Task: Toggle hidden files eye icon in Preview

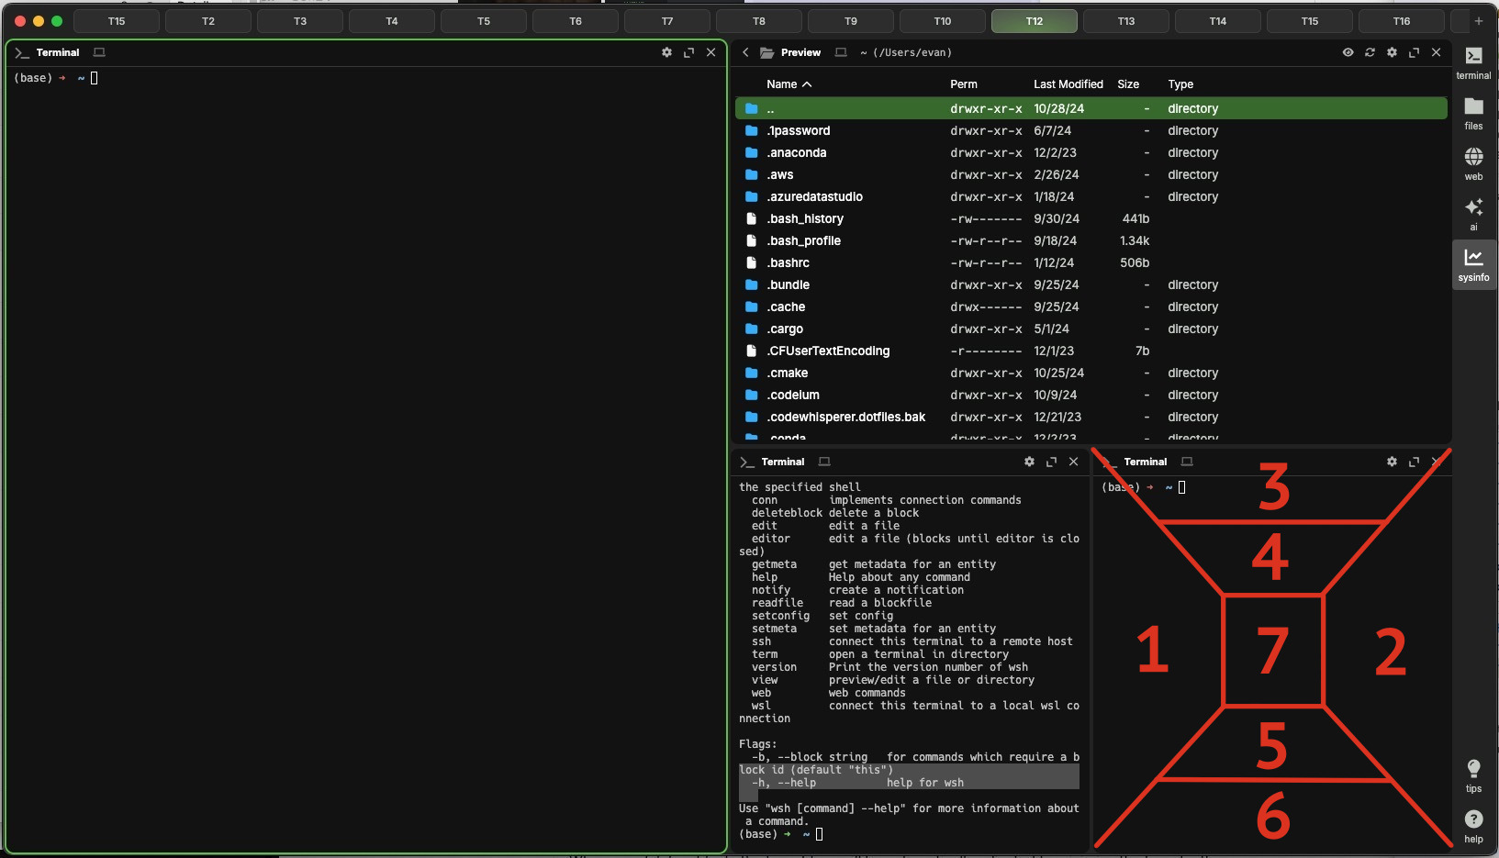Action: click(1348, 52)
